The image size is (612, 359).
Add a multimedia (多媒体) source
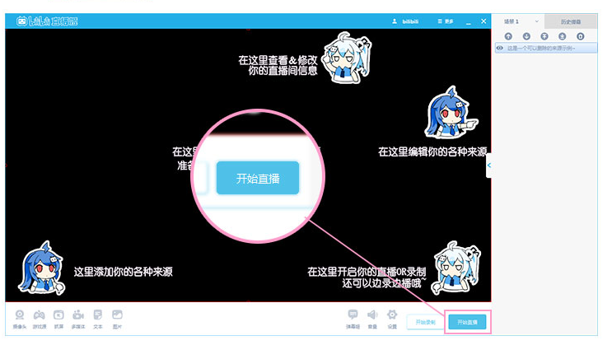78,317
